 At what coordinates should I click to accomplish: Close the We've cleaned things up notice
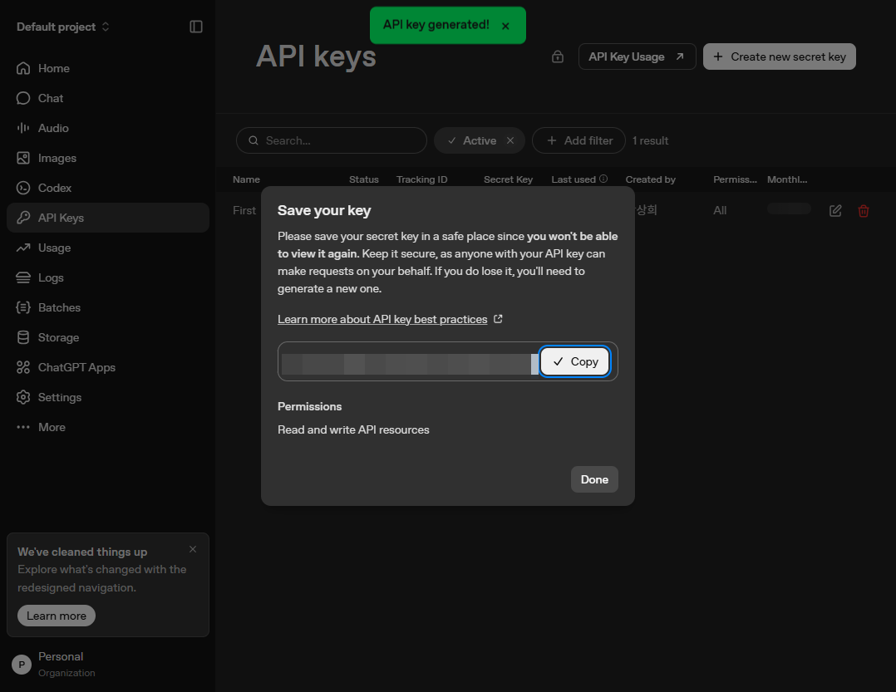coord(193,549)
